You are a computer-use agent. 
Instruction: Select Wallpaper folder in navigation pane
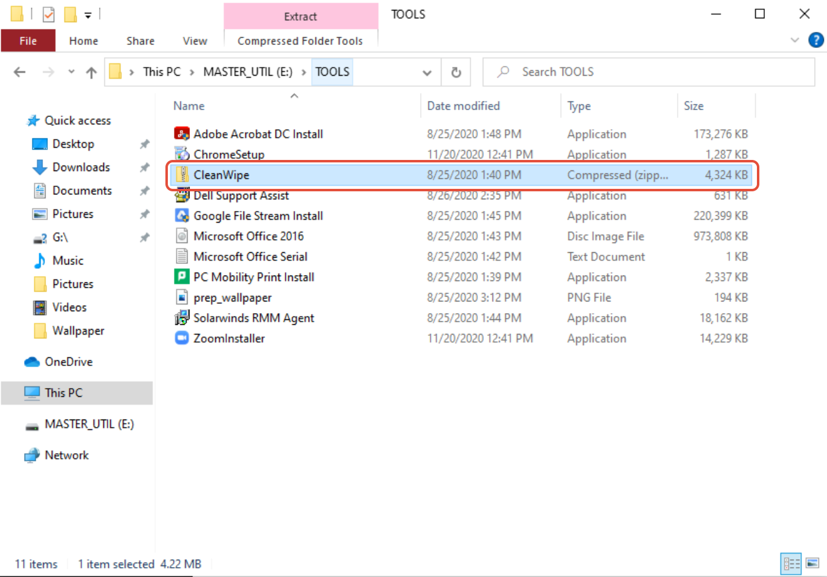tap(78, 331)
